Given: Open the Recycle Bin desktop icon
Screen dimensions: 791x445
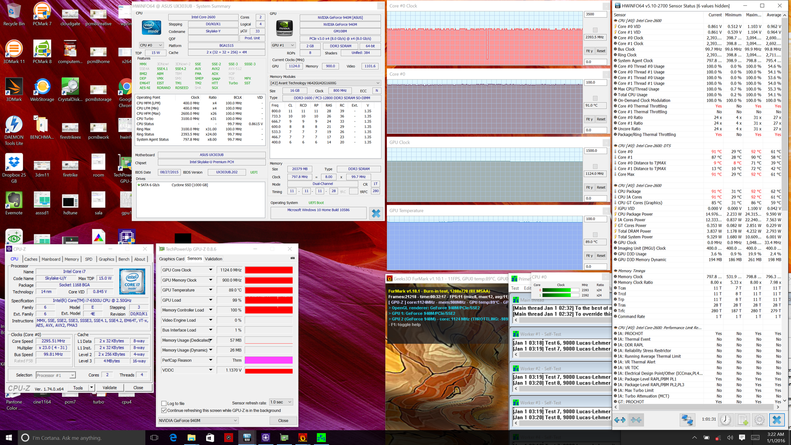Looking at the screenshot, I should point(14,14).
